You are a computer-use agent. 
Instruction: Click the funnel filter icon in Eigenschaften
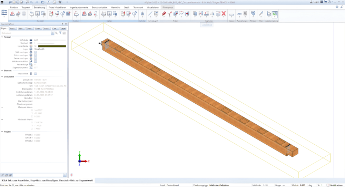[60, 33]
